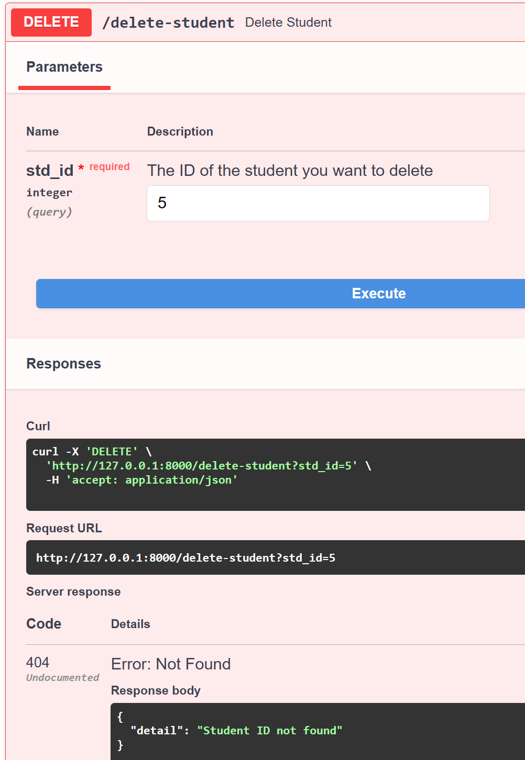The width and height of the screenshot is (525, 760).
Task: Click the red DELETE method badge
Action: 51,23
